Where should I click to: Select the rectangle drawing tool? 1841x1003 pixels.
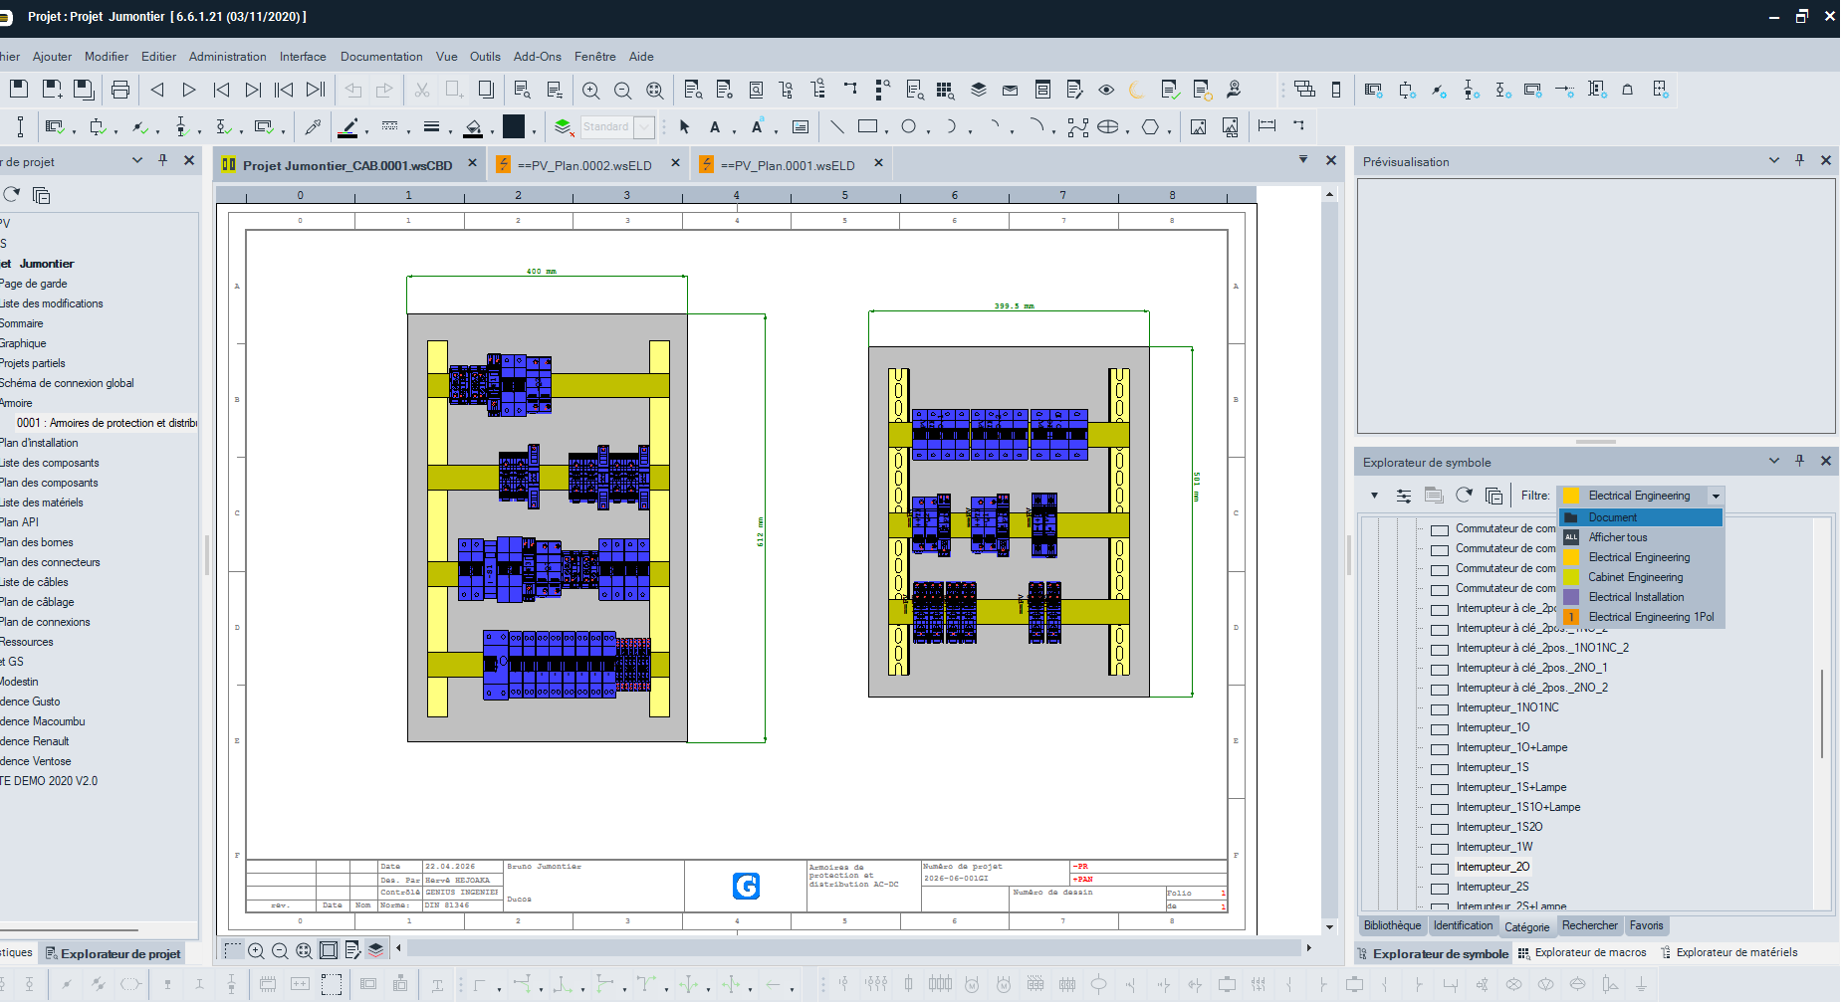coord(868,126)
